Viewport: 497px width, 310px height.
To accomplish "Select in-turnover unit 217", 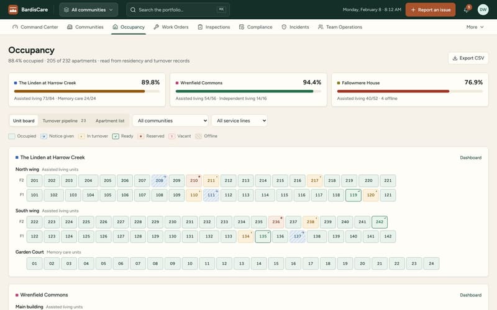I will [314, 180].
